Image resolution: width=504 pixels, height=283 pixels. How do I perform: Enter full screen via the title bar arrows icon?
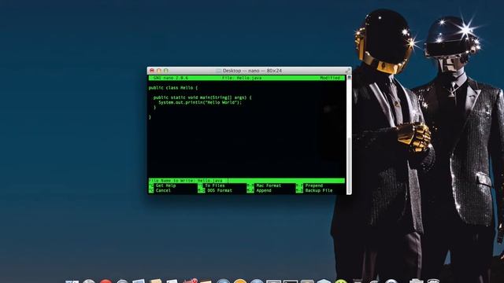(x=347, y=71)
